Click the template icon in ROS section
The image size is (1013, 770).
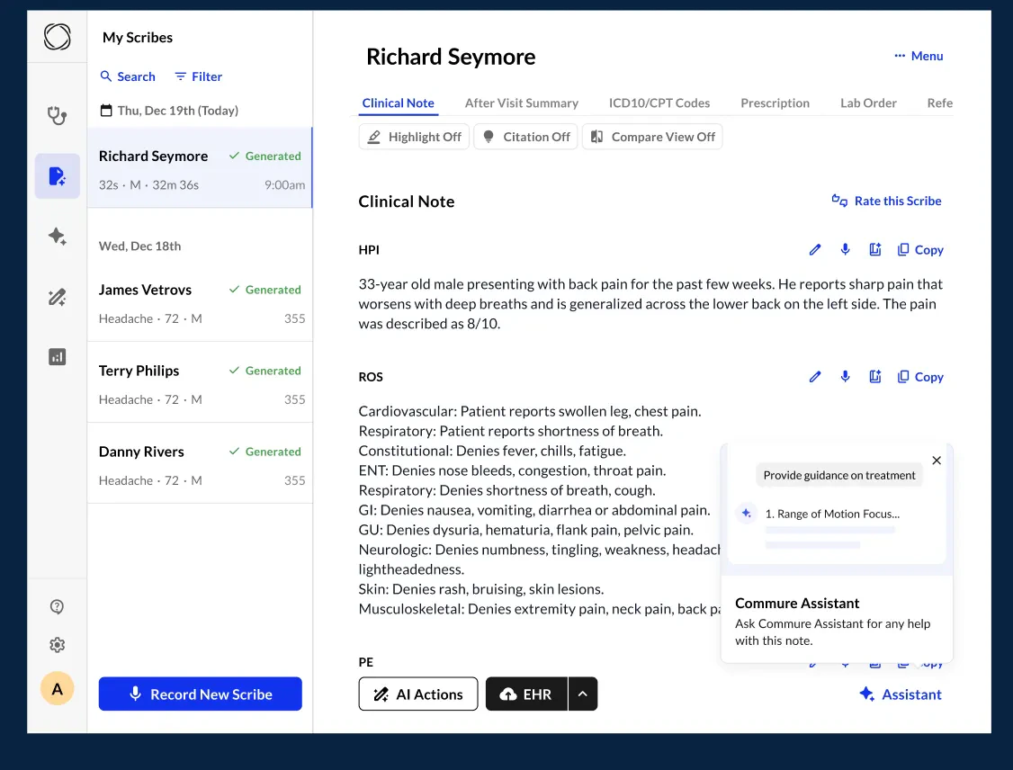click(874, 377)
